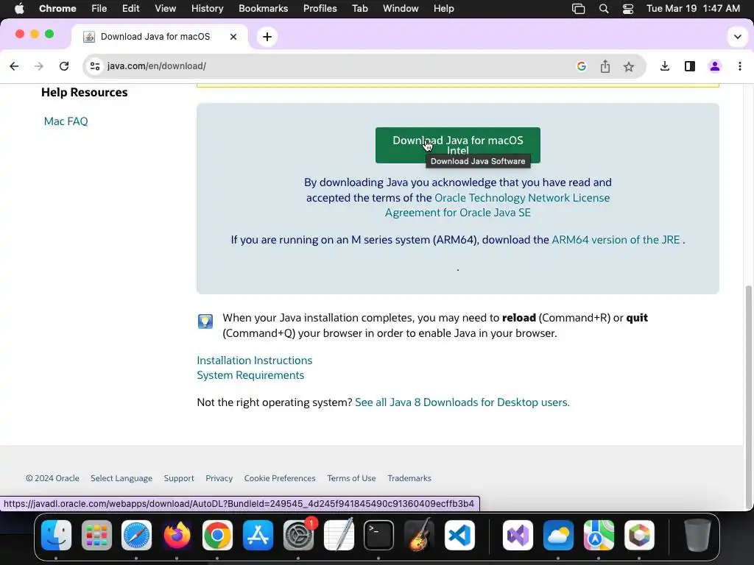
Task: Toggle Chrome side panel
Action: click(x=689, y=66)
